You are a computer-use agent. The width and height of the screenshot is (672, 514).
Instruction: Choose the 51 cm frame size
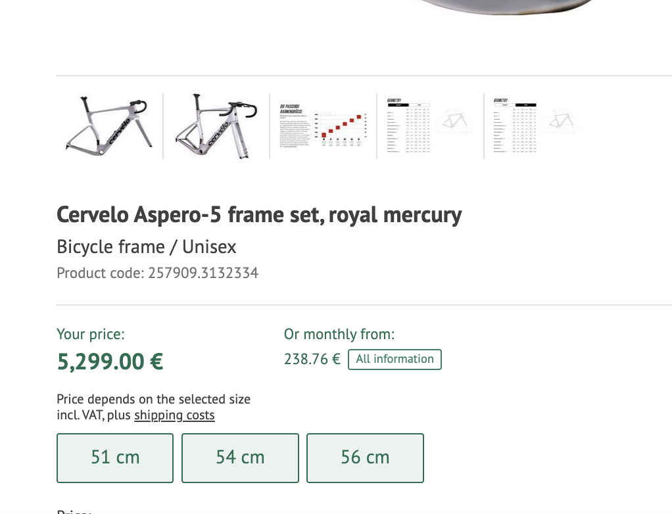point(115,457)
